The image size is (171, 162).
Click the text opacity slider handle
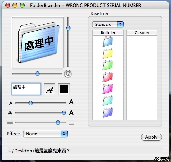(64, 113)
